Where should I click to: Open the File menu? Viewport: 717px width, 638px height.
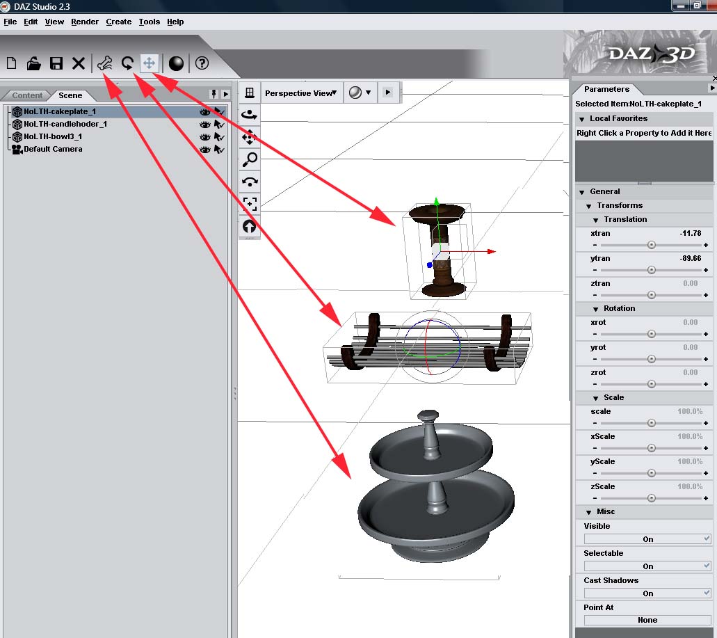pyautogui.click(x=10, y=22)
